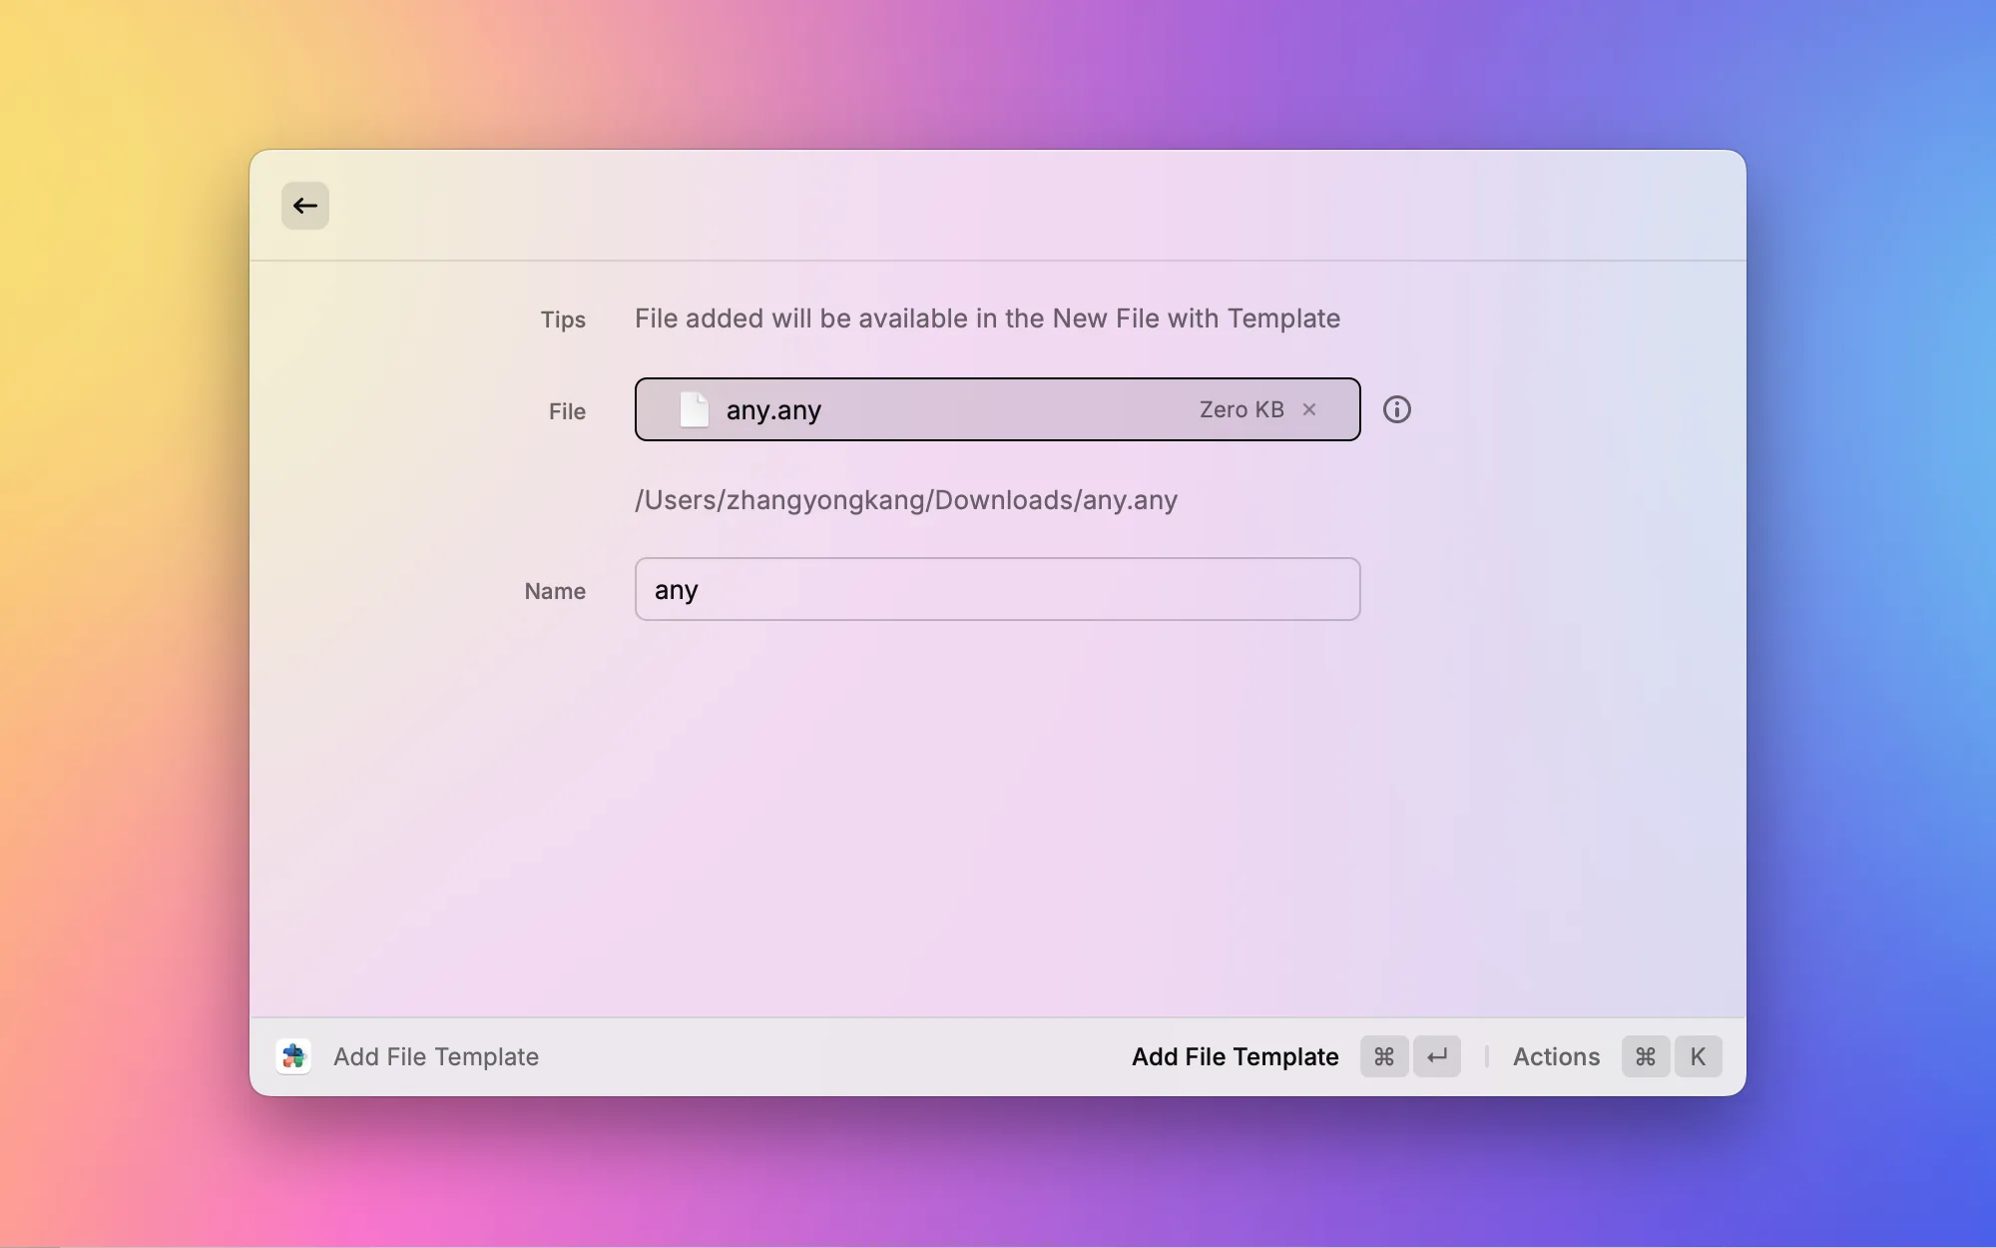Click the Add File Template action button
This screenshot has height=1248, width=1996.
(1236, 1056)
